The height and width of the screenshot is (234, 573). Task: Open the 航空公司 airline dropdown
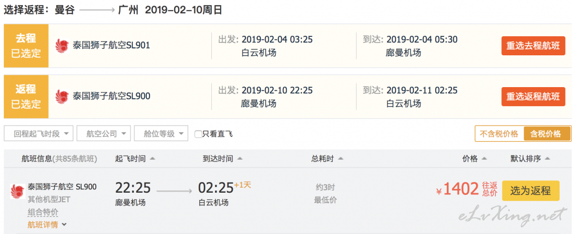point(104,133)
